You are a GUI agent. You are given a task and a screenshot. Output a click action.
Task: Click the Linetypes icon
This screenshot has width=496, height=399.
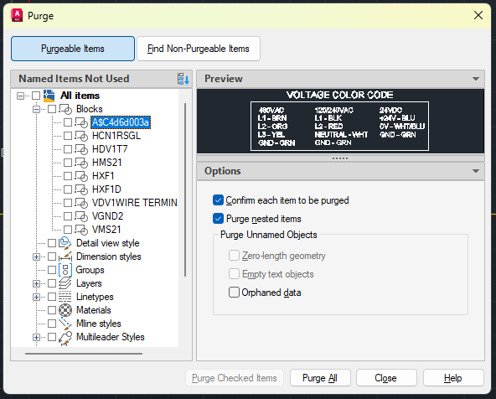point(65,297)
